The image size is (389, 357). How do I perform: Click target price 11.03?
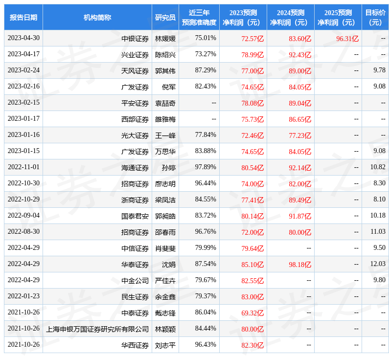point(378,231)
